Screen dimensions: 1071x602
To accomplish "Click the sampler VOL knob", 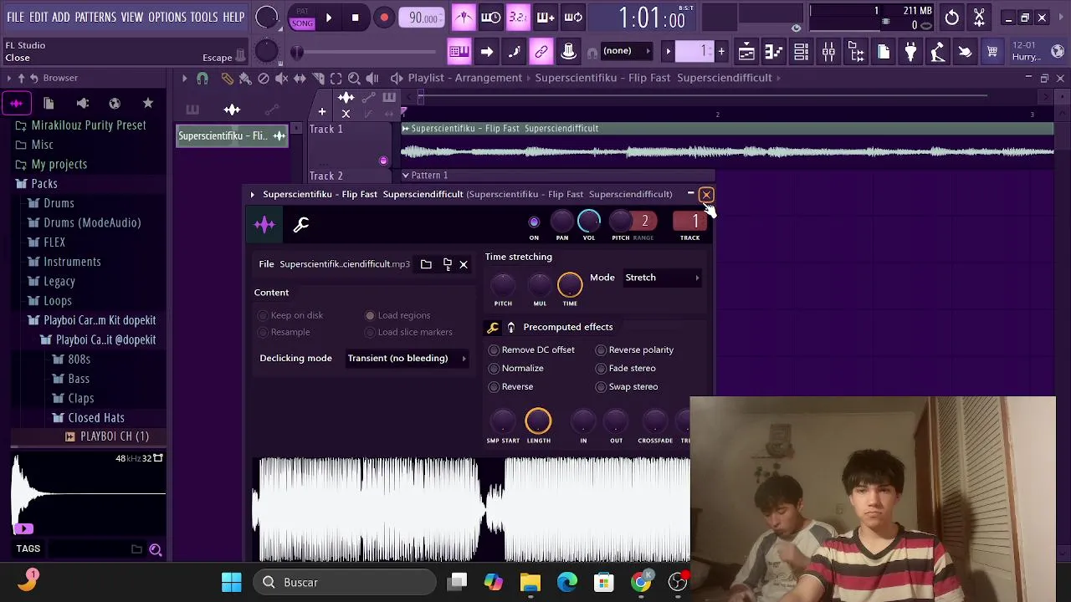I will tap(589, 221).
